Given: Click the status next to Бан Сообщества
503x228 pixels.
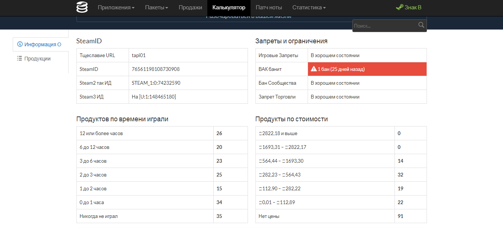Looking at the screenshot, I should point(335,83).
